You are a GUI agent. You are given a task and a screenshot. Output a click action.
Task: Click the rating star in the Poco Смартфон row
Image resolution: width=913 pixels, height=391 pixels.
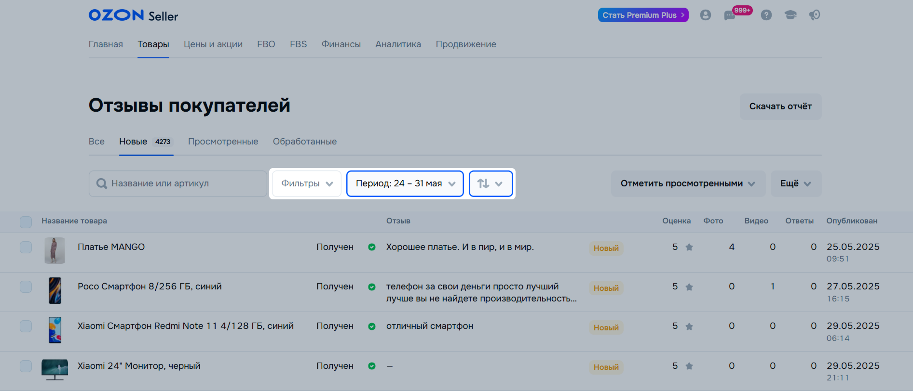coord(689,287)
